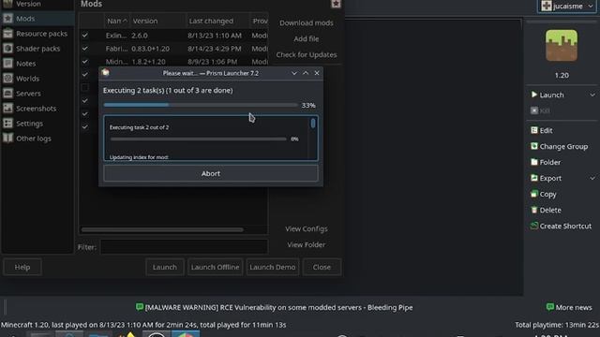Click the Help button
600x337 pixels.
tap(22, 267)
